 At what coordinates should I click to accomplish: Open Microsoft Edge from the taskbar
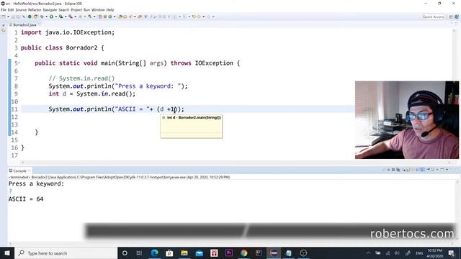pos(154,253)
